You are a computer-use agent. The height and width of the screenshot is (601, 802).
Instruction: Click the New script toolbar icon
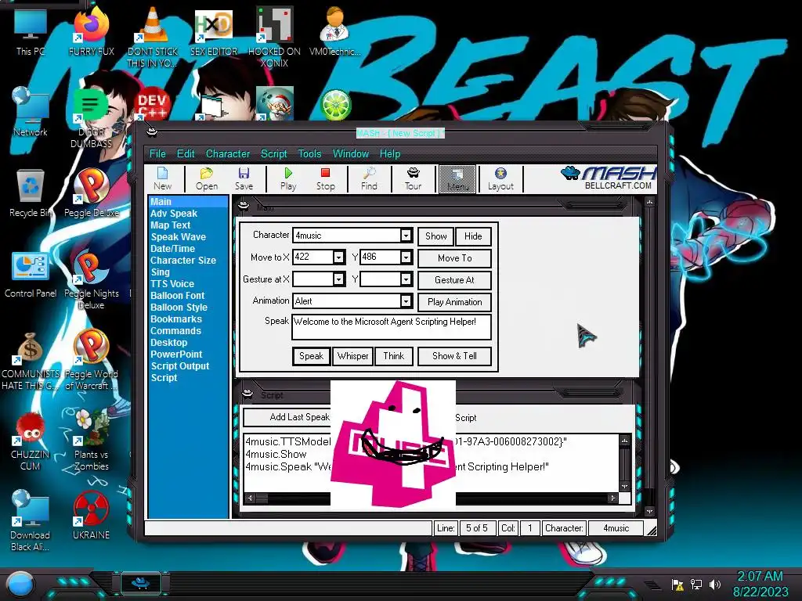(x=163, y=179)
